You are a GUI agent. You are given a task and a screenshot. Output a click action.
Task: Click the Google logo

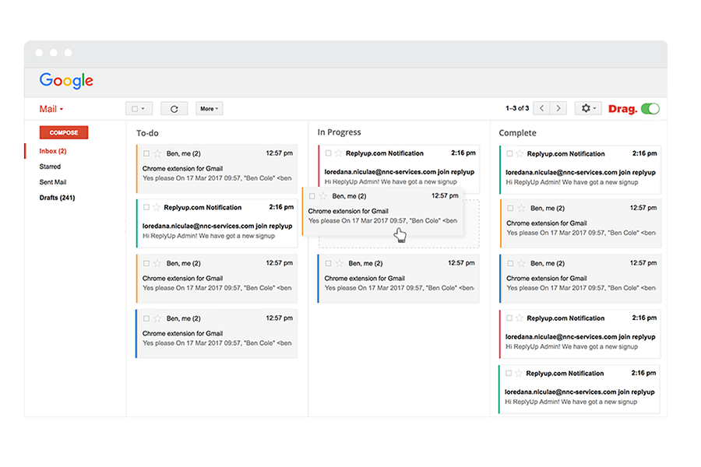66,81
